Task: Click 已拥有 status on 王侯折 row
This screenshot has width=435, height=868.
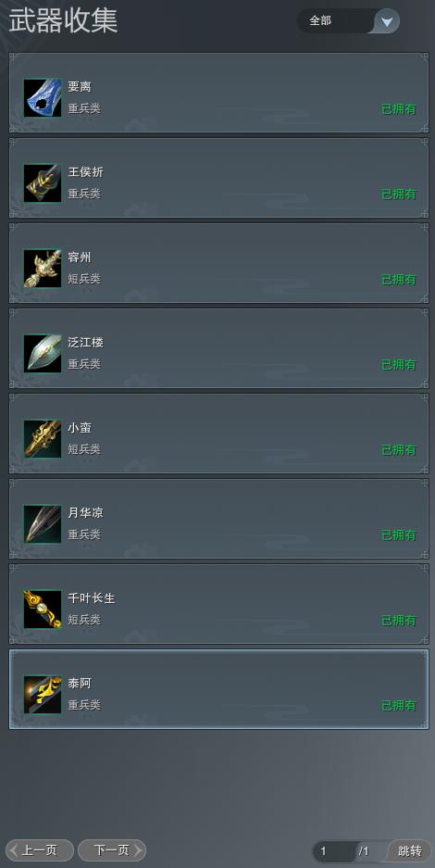Action: tap(399, 195)
